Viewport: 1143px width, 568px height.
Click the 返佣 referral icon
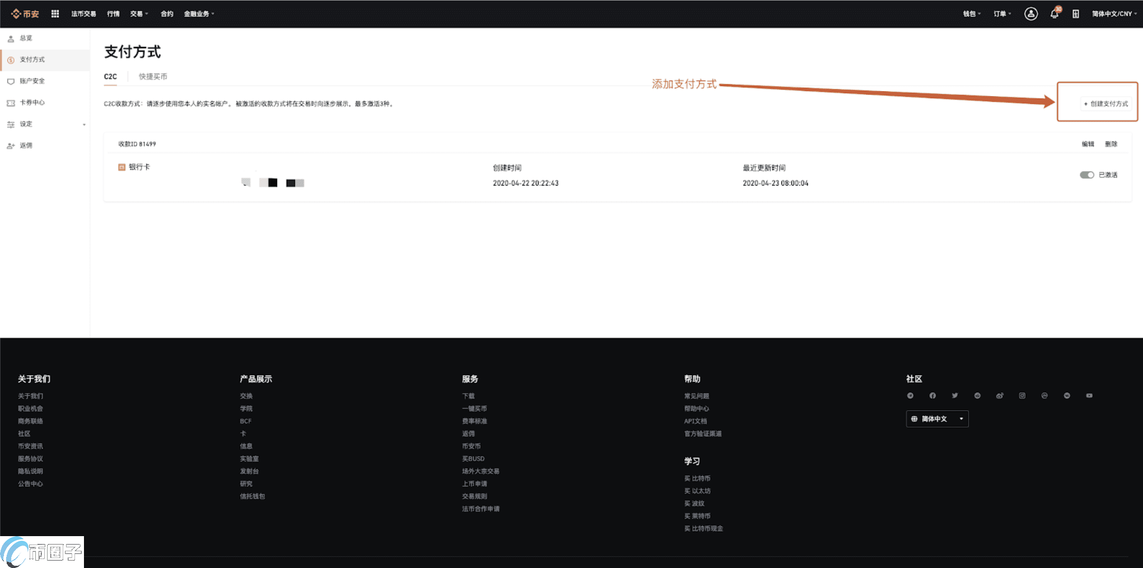(11, 146)
